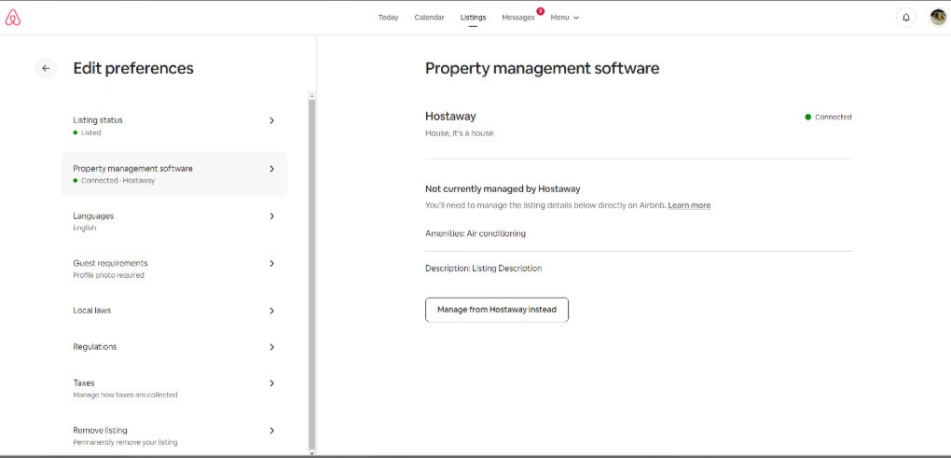The height and width of the screenshot is (458, 951).
Task: Click 'Manage how taxes are collected' text
Action: click(x=125, y=395)
